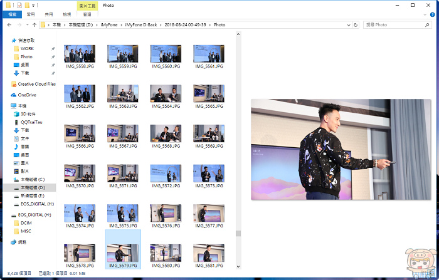Open the 檔案 file menu tab
The image size is (439, 280).
point(12,13)
